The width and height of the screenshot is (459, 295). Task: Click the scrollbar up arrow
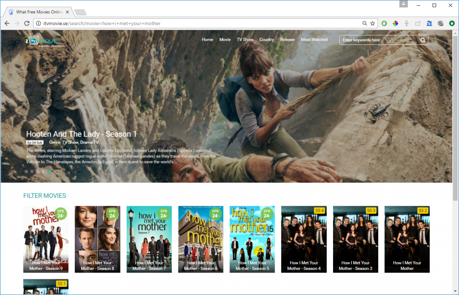455,33
